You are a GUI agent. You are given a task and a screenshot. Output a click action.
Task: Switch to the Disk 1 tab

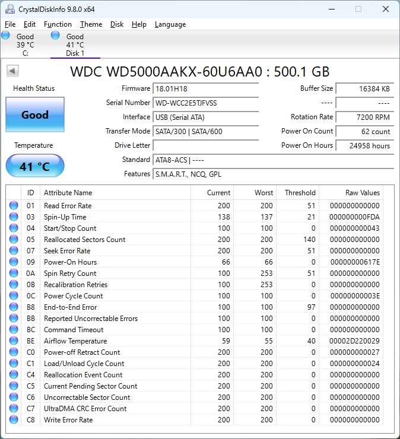coord(75,45)
